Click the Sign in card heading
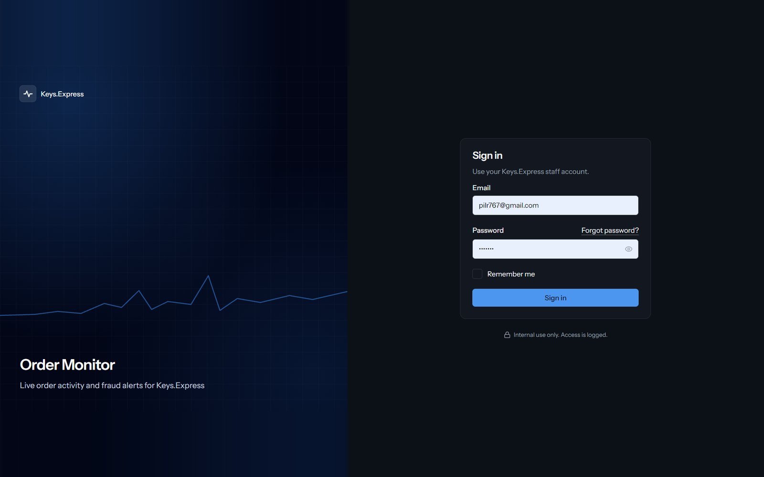Viewport: 764px width, 477px height. coord(487,156)
